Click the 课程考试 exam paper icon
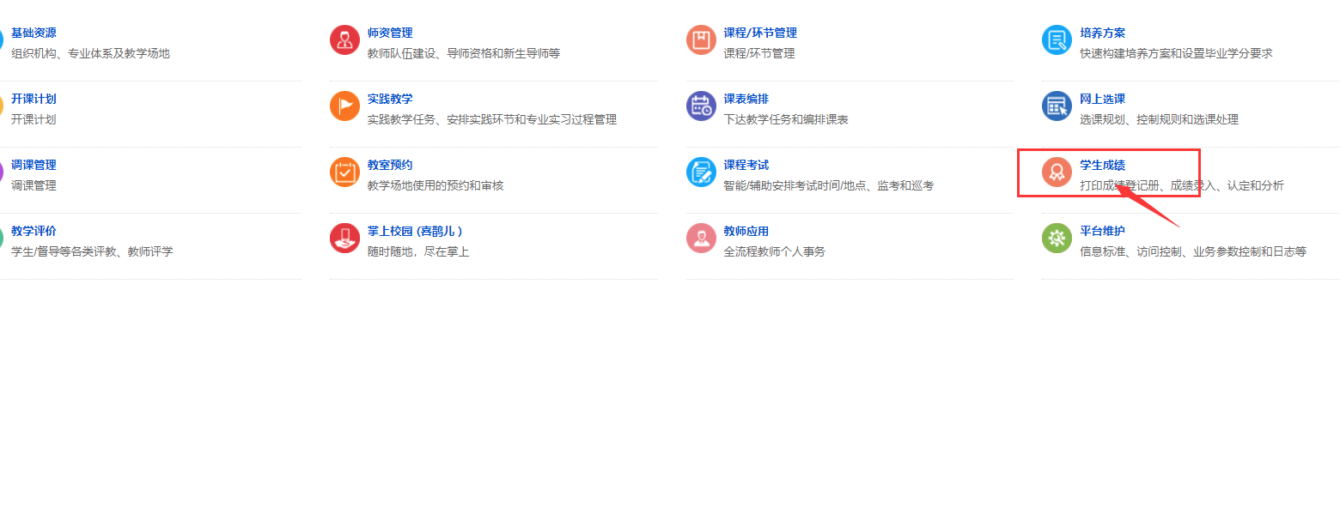Viewport: 1340px width, 532px height. point(701,172)
